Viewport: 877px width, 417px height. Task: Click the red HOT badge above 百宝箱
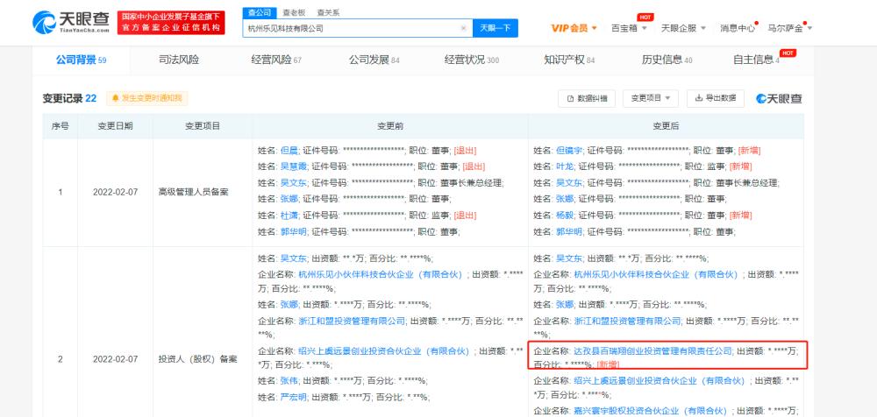[x=645, y=18]
